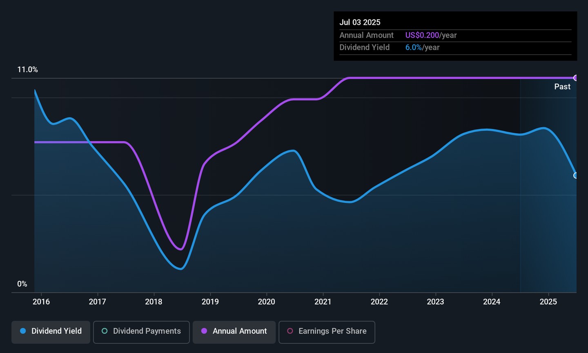Enable the Earnings Per Share series
Viewport: 588px width, 353px height.
[x=327, y=331]
